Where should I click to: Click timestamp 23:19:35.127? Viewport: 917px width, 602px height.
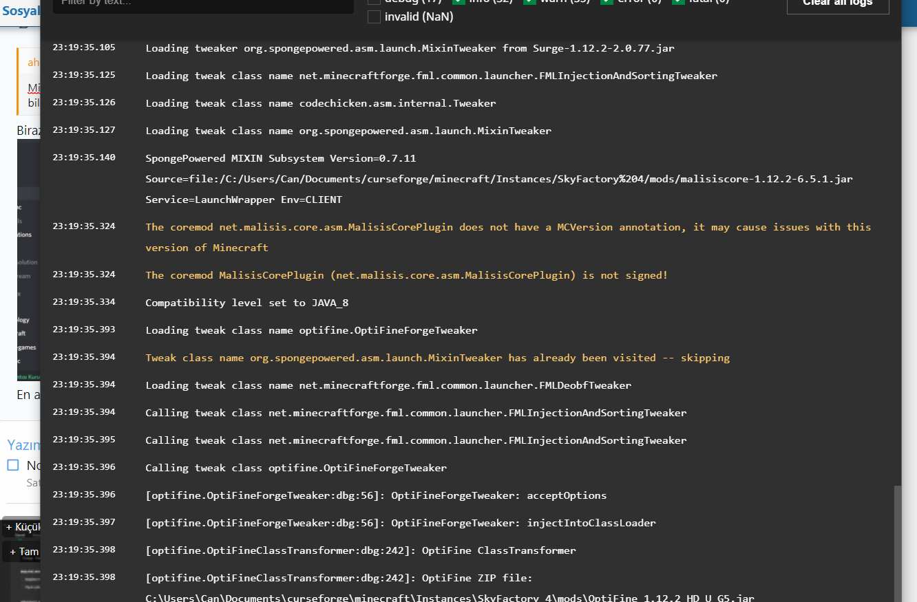click(84, 130)
